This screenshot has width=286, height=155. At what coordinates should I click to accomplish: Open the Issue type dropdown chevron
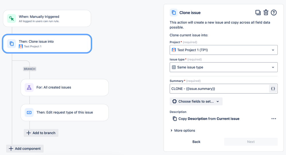pos(273,67)
